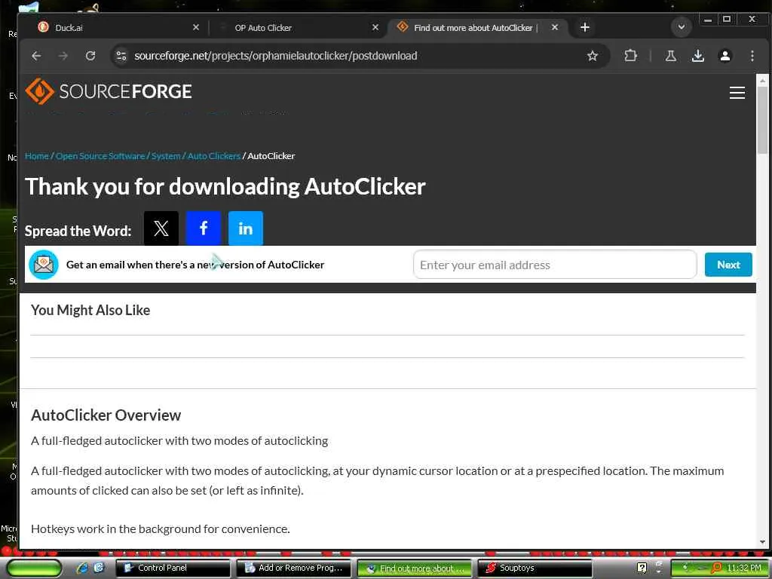The width and height of the screenshot is (772, 579).
Task: Share on Facebook
Action: (x=204, y=228)
